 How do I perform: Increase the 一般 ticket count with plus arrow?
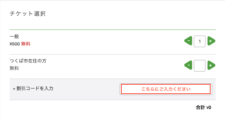(x=211, y=41)
